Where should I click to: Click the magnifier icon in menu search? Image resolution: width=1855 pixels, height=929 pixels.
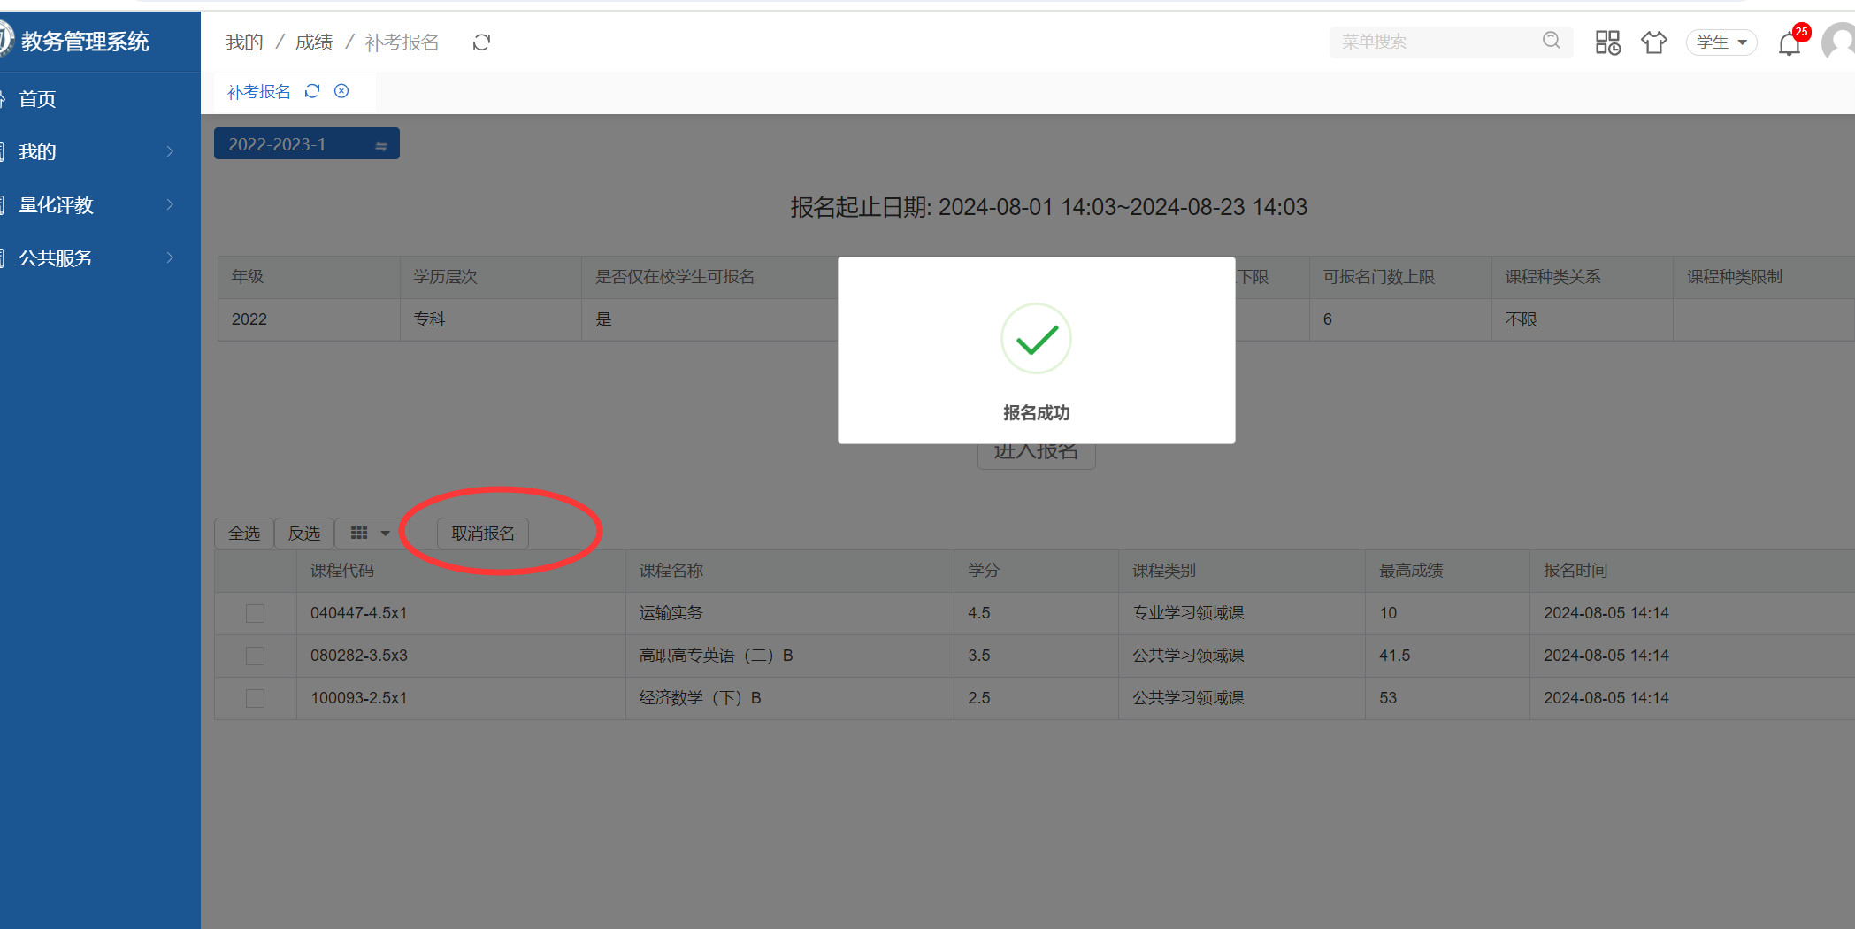(1551, 41)
